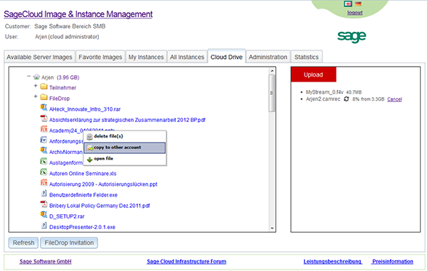
Task: Click the Excel icon of Auslagenform file
Action: click(x=44, y=161)
